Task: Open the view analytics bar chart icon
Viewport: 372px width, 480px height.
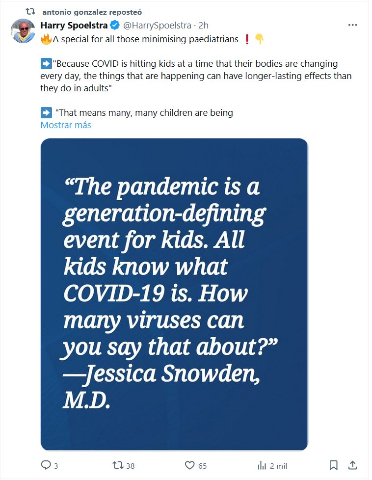Action: tap(262, 465)
